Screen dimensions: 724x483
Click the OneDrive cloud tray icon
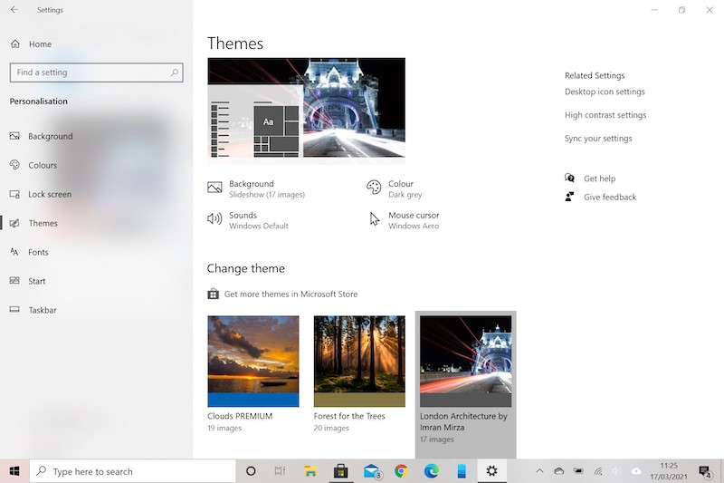(x=559, y=471)
